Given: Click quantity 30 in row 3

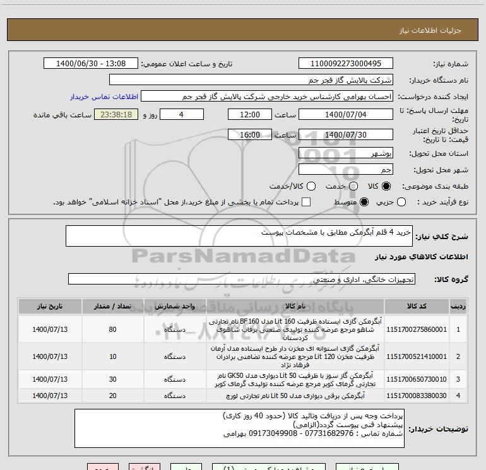Looking at the screenshot, I should tap(112, 379).
